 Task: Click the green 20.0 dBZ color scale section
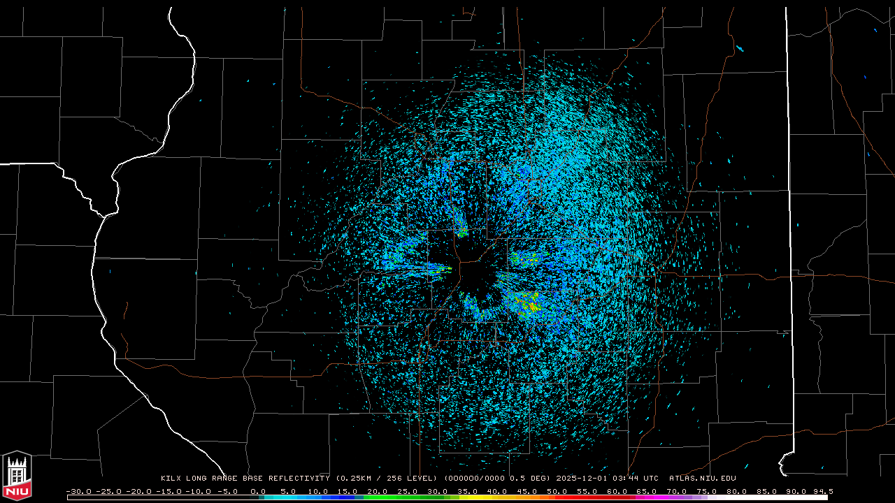pos(378,497)
